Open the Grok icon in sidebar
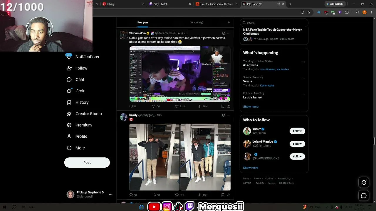Screen dimensions: 376x211 tap(69, 91)
